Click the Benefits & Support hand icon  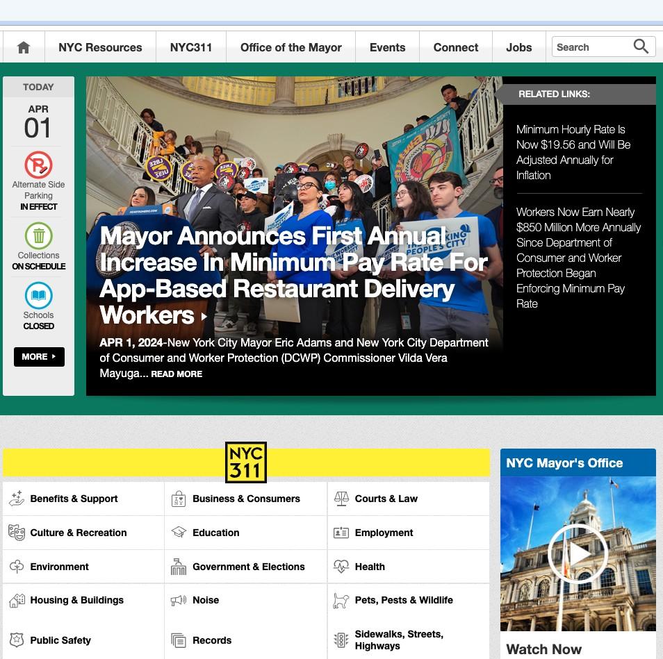17,499
